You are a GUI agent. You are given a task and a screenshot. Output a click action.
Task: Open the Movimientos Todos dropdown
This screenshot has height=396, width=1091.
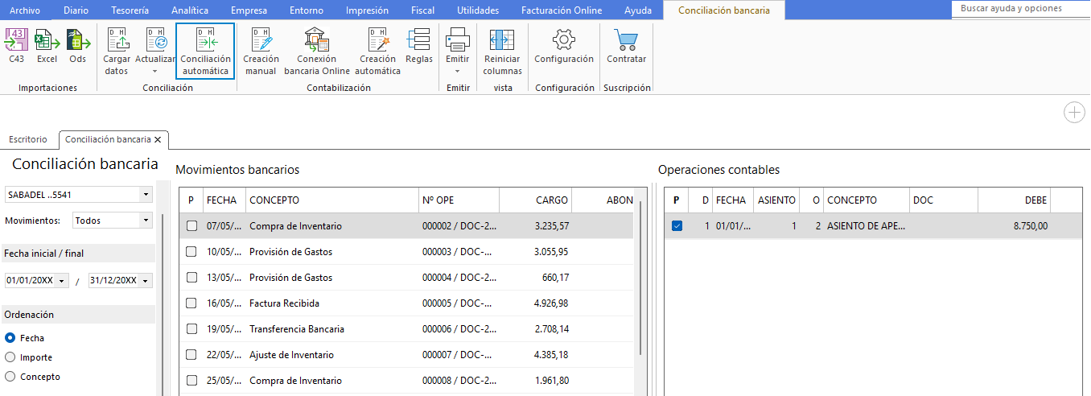point(146,220)
